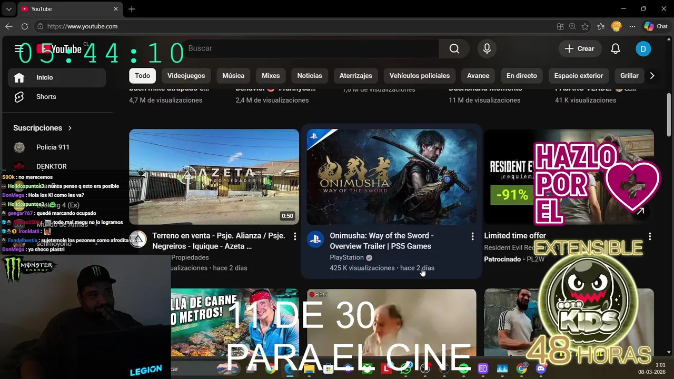674x379 pixels.
Task: Play the Onimusha trailer thumbnail
Action: [391, 177]
